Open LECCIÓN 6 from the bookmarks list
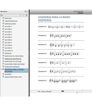 pos(8,40)
